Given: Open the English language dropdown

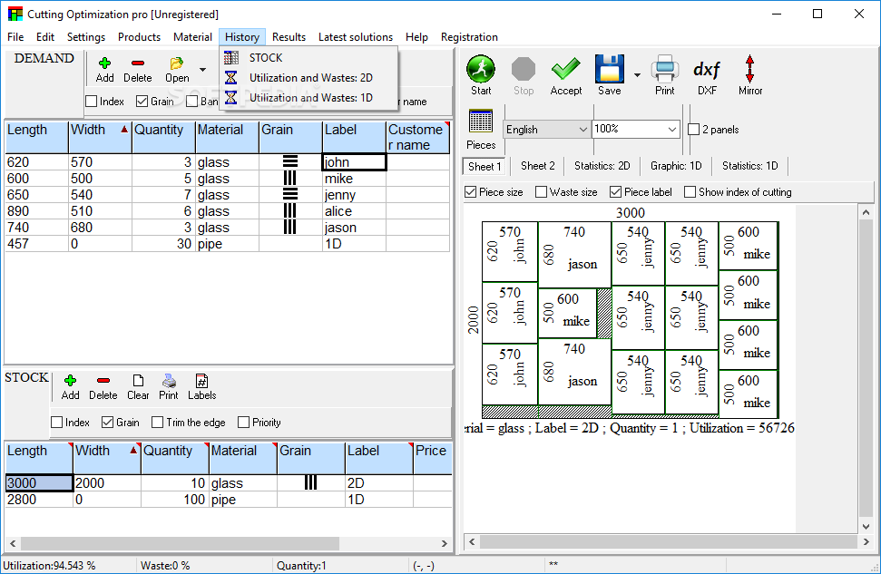Looking at the screenshot, I should [546, 129].
